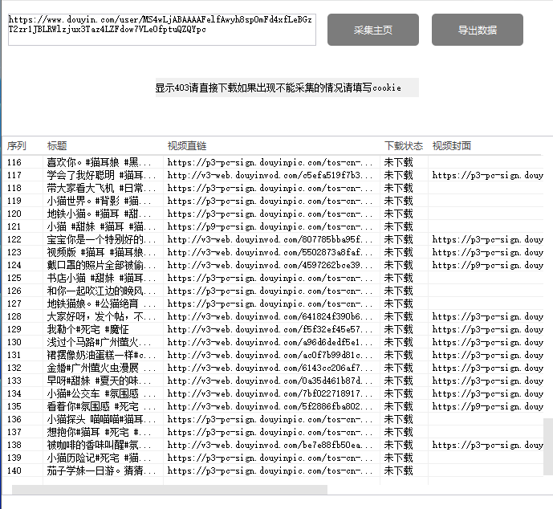
Task: Click the cover link in row 133
Action: [487, 381]
